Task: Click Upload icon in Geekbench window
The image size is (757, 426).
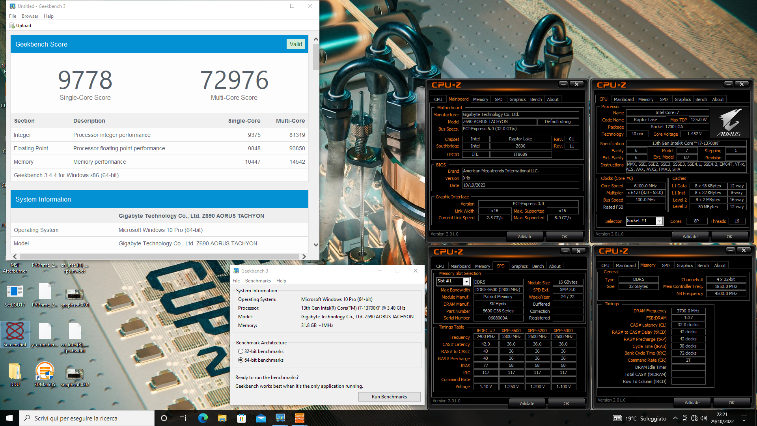Action: point(20,26)
